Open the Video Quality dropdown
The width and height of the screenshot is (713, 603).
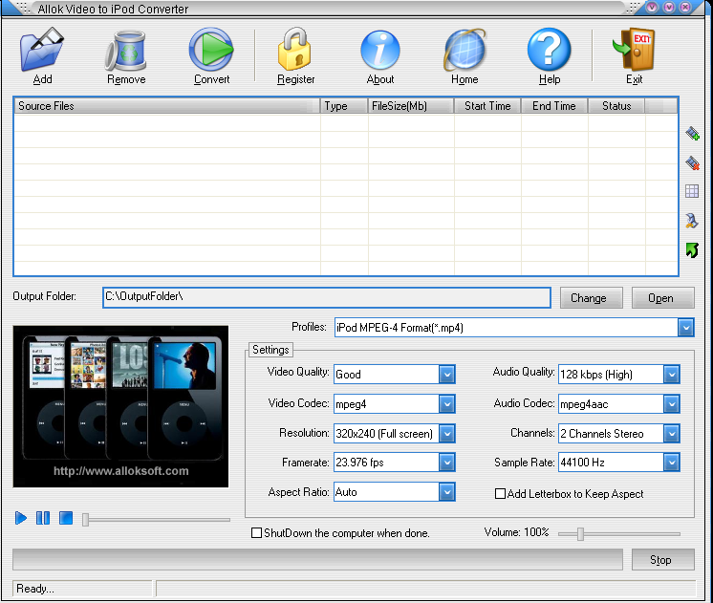[447, 375]
